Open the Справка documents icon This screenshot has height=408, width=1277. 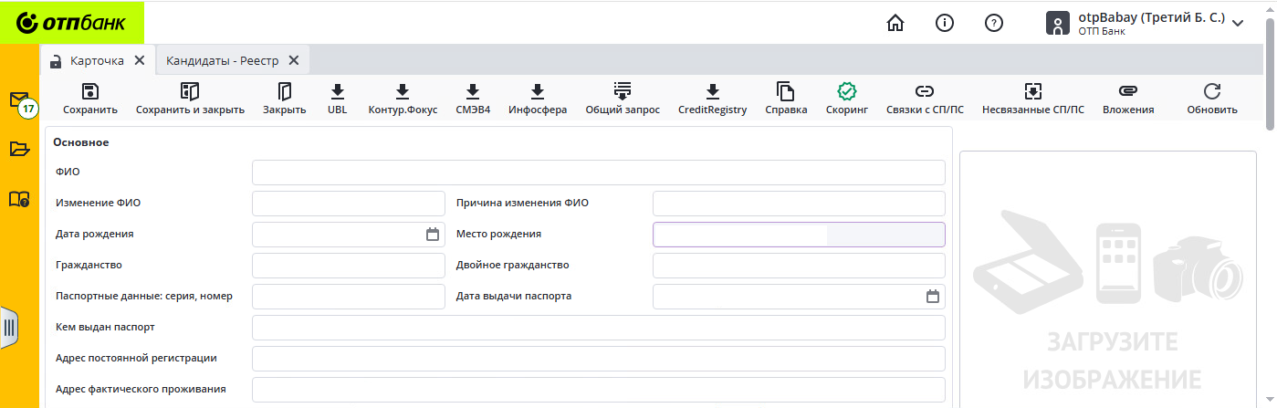tap(785, 91)
